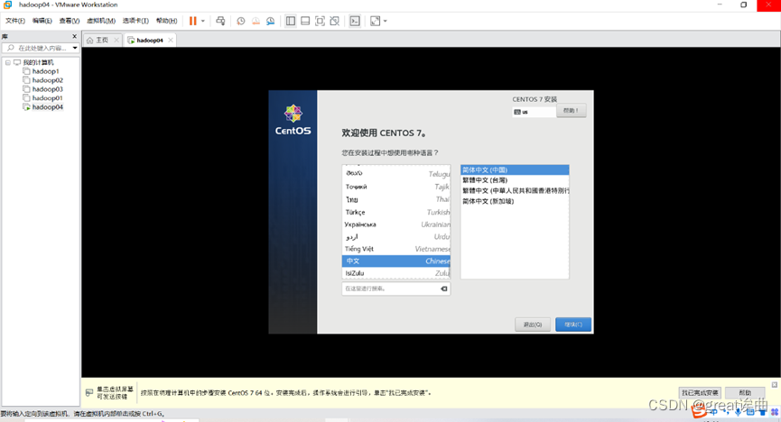
Task: Click the stretch guest display icon
Action: 375,21
